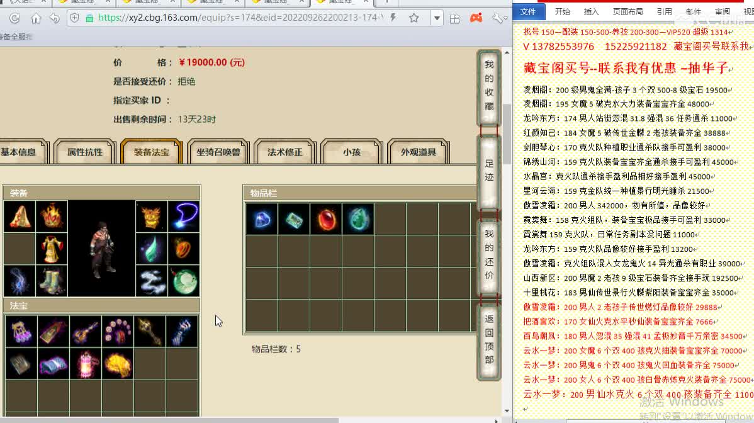Bookmark the page with the star icon
The height and width of the screenshot is (423, 754).
tap(414, 18)
